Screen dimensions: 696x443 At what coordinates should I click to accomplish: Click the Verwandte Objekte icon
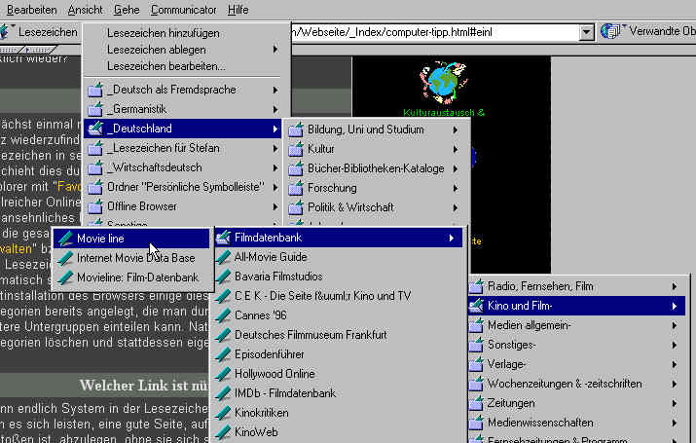tap(610, 31)
